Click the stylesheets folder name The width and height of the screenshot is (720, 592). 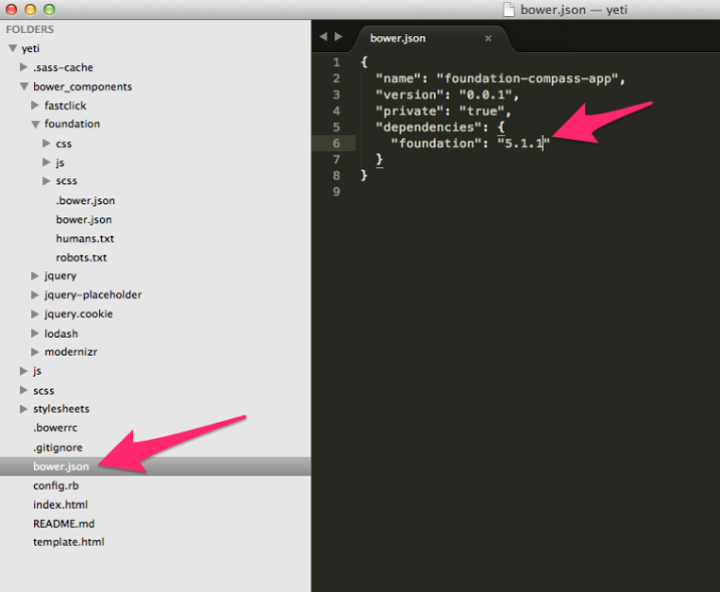click(61, 409)
